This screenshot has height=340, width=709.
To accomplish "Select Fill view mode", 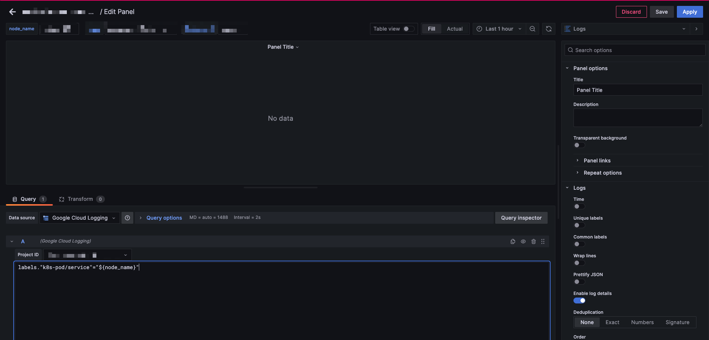I will 431,29.
